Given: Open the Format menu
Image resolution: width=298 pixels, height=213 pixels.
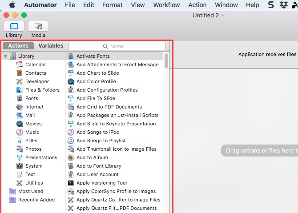Looking at the screenshot, I should (112, 5).
